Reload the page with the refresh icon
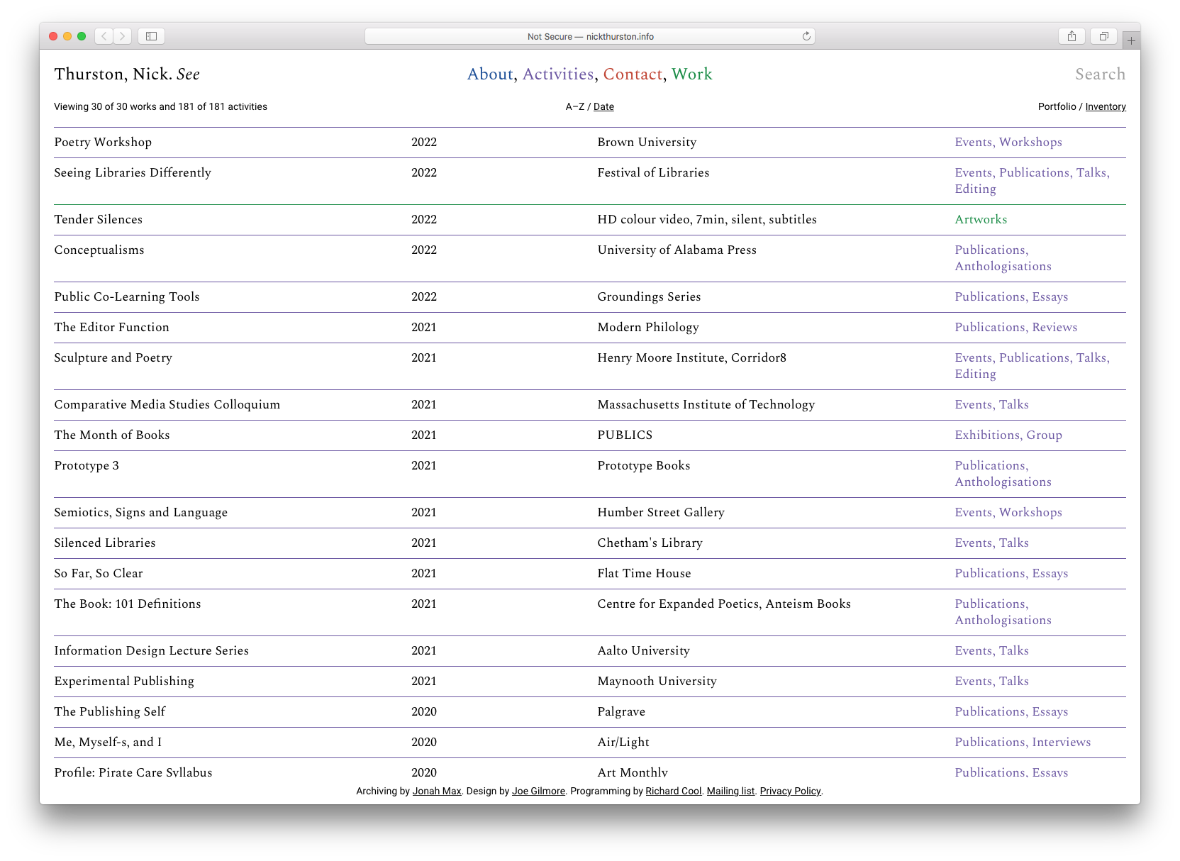This screenshot has width=1180, height=861. tap(806, 36)
